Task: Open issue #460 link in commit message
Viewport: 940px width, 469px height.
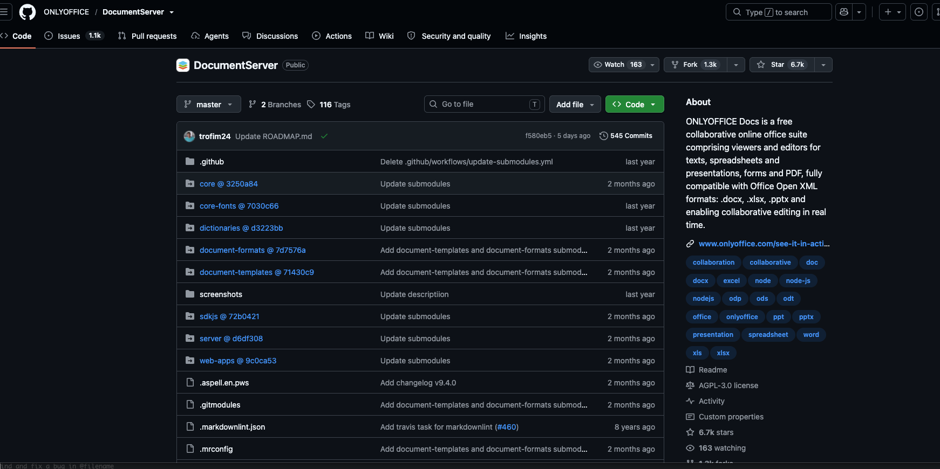Action: click(506, 427)
